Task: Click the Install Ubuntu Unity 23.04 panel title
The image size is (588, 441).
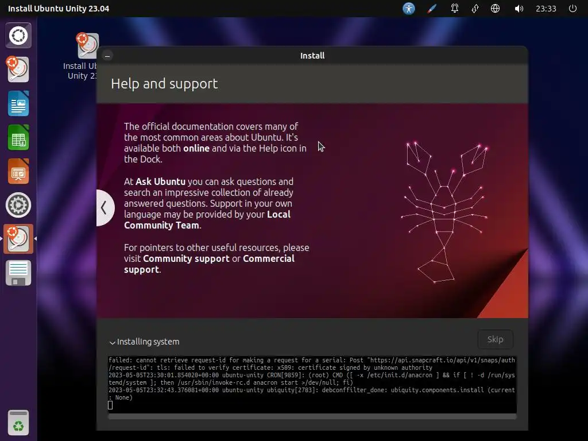Action: [59, 8]
